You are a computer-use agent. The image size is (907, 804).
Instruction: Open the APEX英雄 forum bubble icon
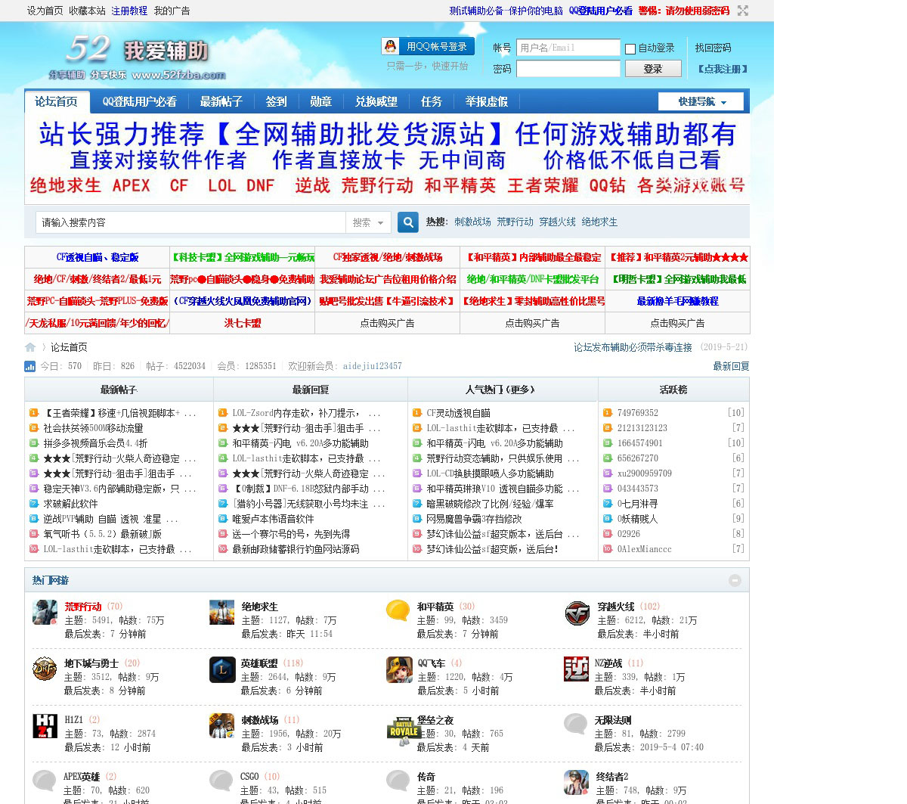click(x=45, y=781)
